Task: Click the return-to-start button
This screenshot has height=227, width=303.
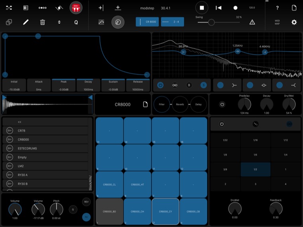Action: pyautogui.click(x=218, y=8)
